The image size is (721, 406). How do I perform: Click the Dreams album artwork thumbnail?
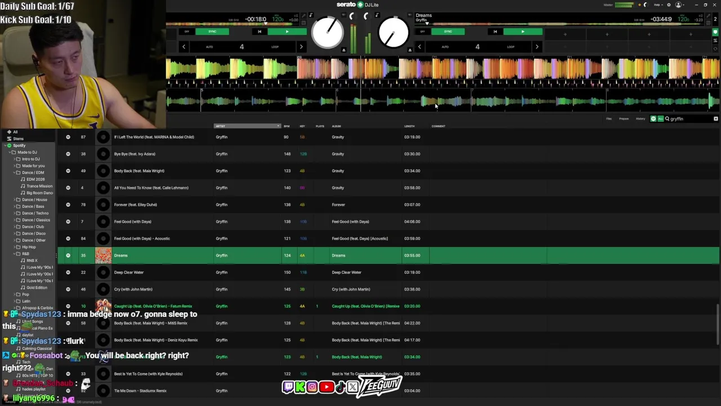(x=103, y=255)
